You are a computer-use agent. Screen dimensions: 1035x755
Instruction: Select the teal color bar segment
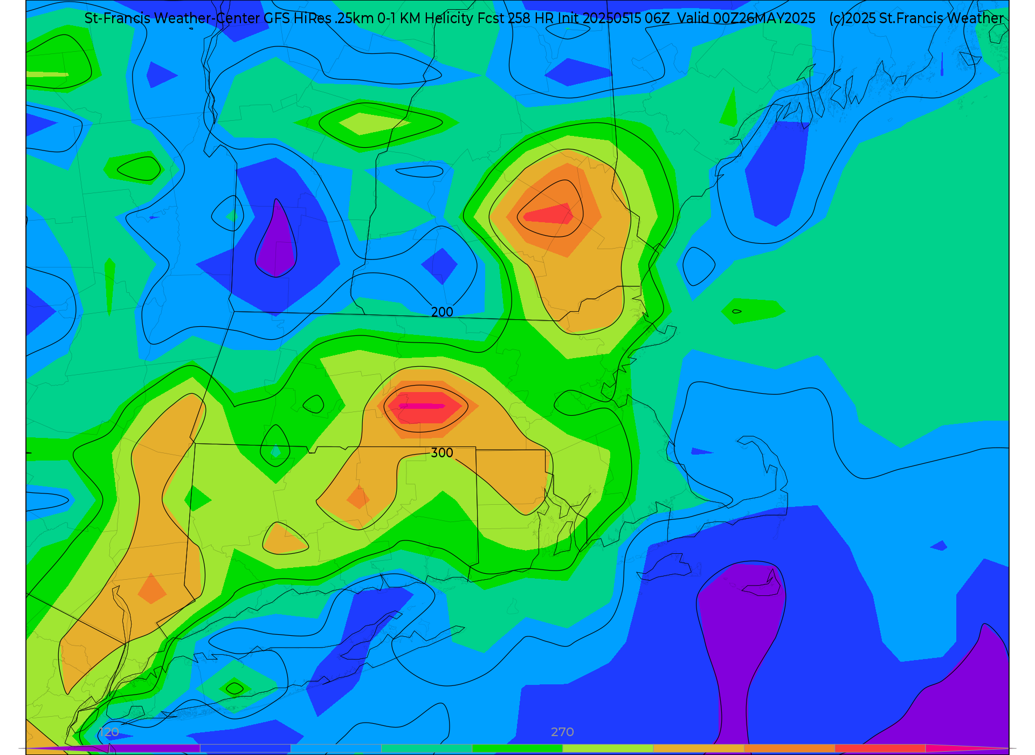point(426,749)
